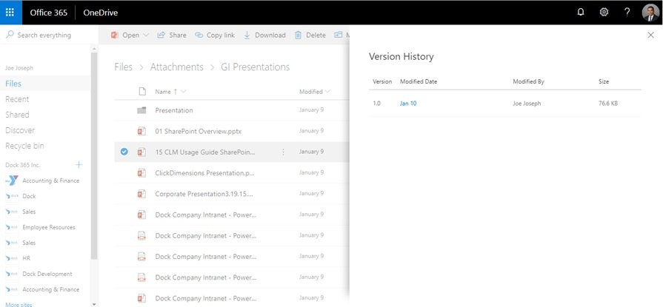
Task: Deselect the 15 CLM Usage Guide file checkbox
Action: (x=124, y=152)
